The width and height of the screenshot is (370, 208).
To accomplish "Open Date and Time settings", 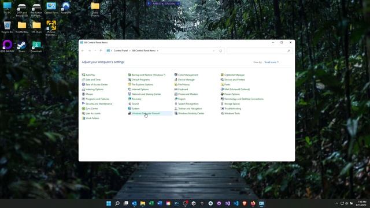I will pos(91,80).
